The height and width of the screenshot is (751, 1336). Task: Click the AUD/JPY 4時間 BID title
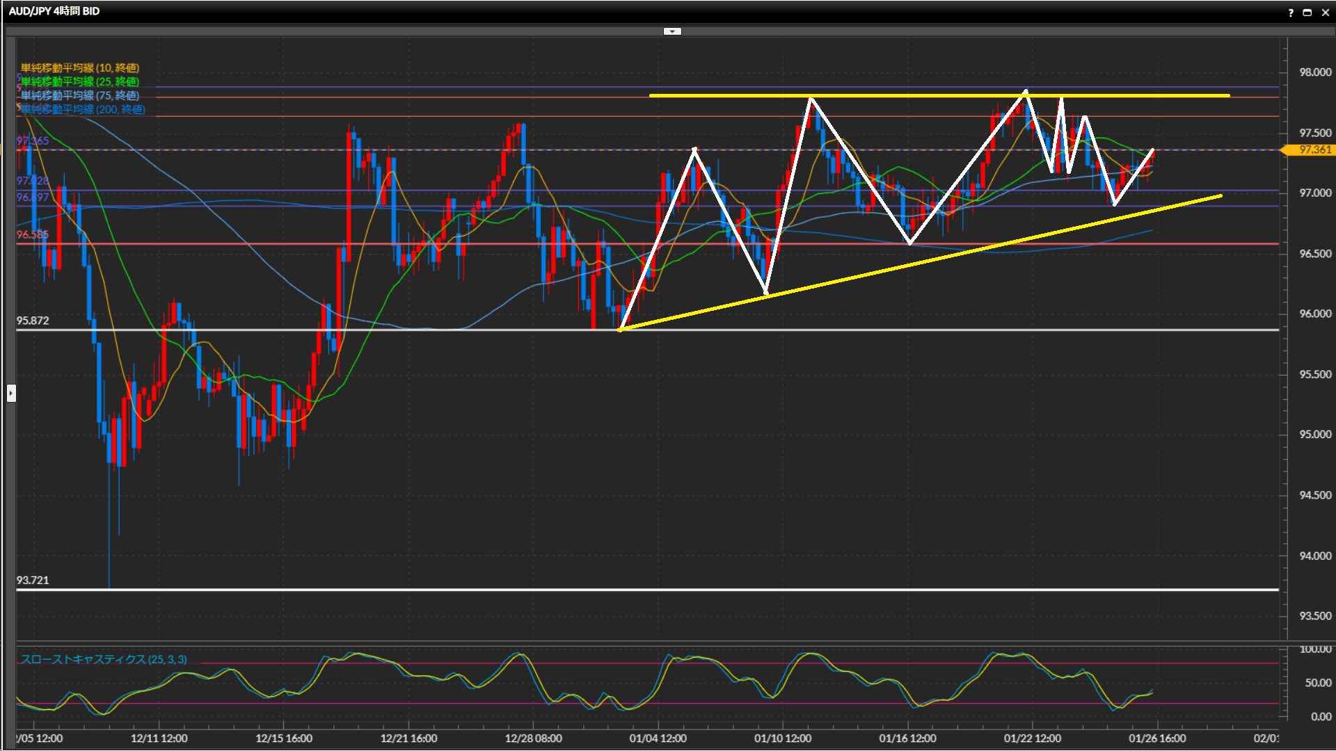click(x=54, y=11)
